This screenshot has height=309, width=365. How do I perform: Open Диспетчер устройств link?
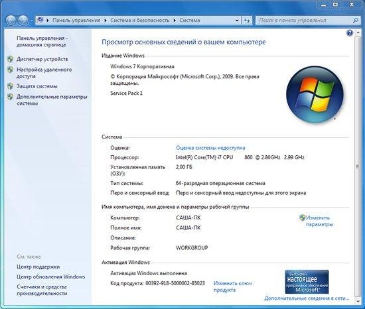coord(42,59)
